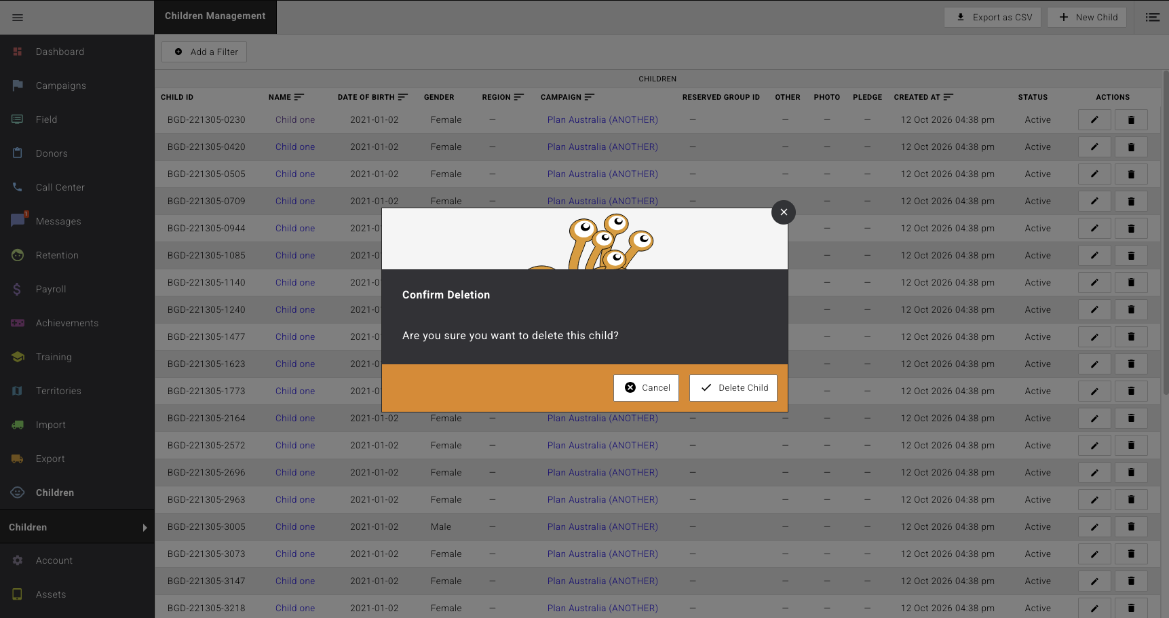Click the Payroll dollar icon

(18, 289)
